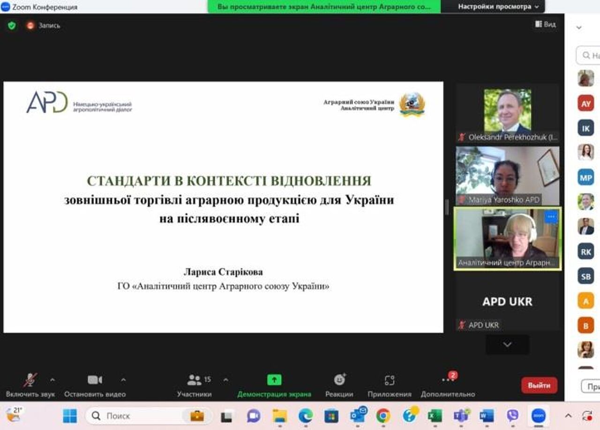Click the Viber icon in the taskbar

tap(513, 415)
